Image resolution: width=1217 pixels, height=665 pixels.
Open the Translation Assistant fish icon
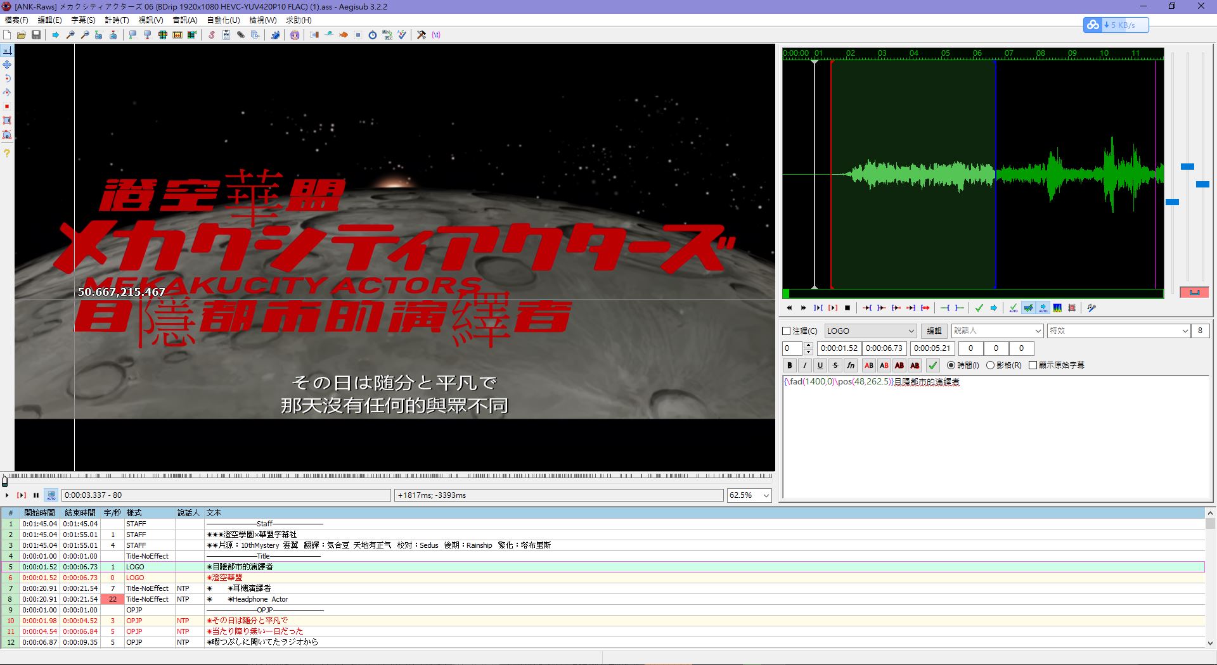click(344, 35)
